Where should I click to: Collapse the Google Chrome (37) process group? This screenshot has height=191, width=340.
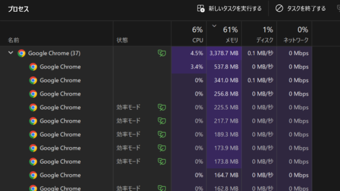click(x=11, y=53)
